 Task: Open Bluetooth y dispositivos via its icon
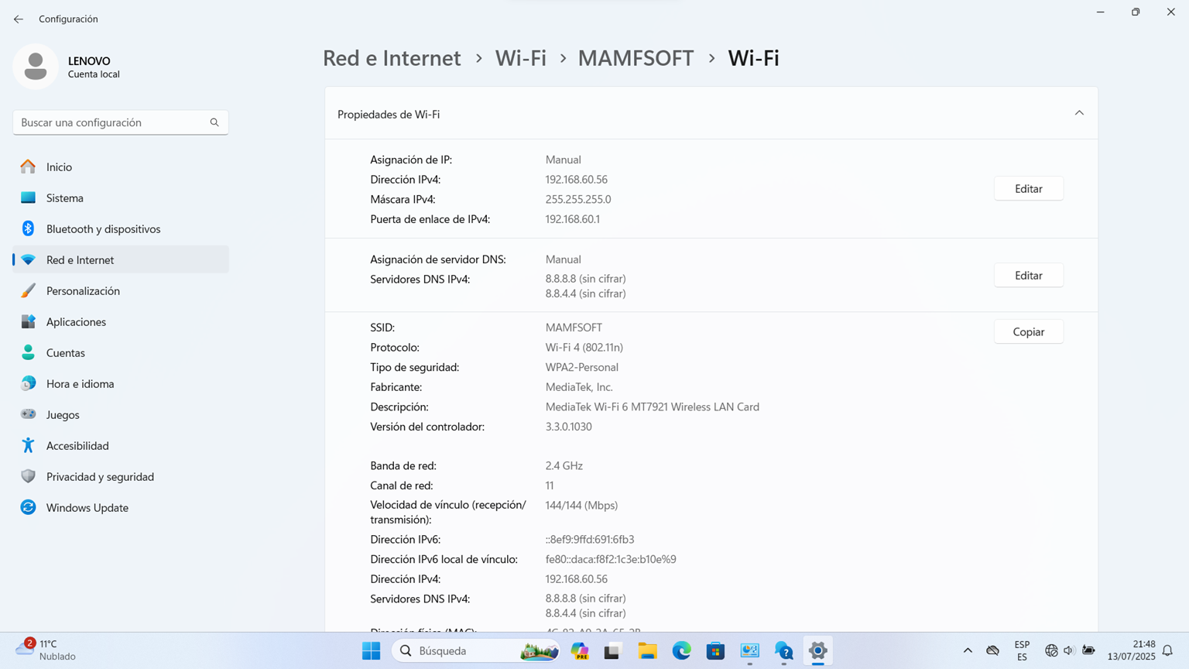pos(28,228)
